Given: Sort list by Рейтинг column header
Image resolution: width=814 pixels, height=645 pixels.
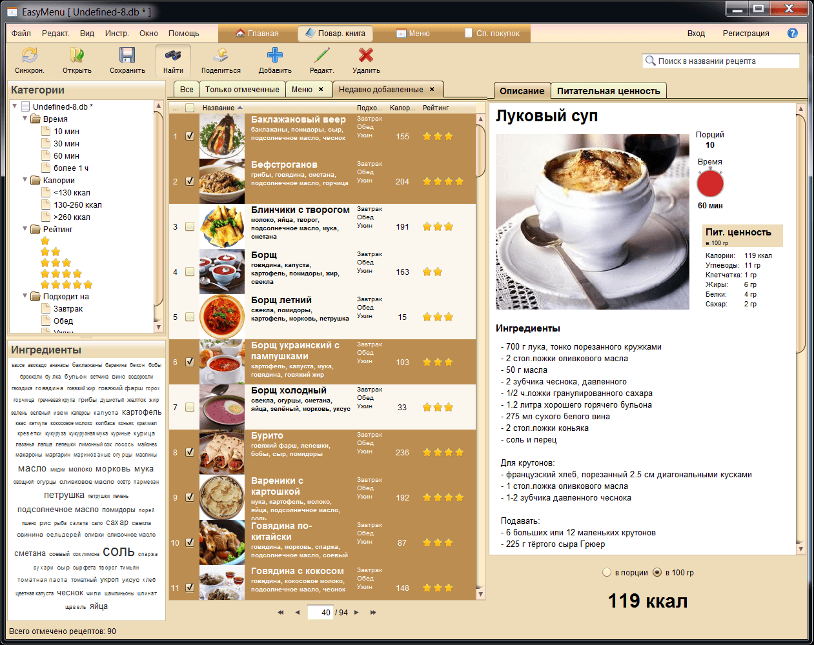Looking at the screenshot, I should tap(436, 108).
